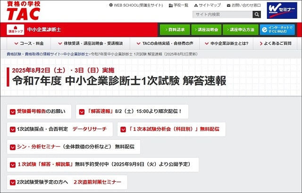302x193 pixels.
Task: Open 1次試験「解答・解説集」無料予約 link
Action: click(x=103, y=165)
